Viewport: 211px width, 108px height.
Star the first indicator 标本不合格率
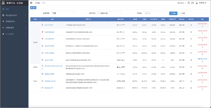(42, 25)
